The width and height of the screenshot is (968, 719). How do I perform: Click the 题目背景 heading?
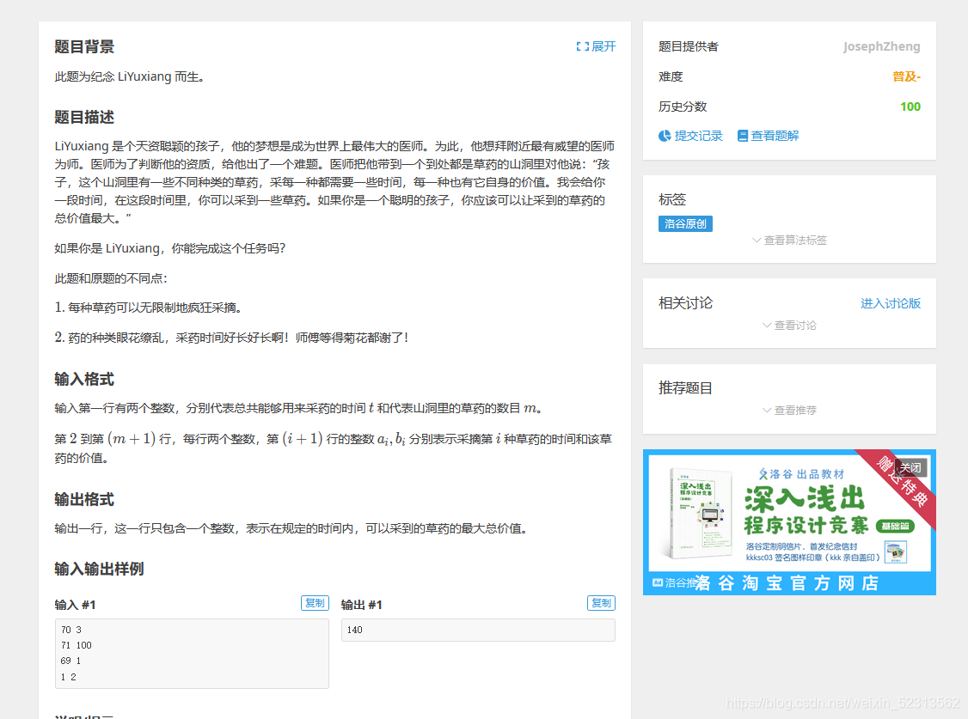click(84, 47)
